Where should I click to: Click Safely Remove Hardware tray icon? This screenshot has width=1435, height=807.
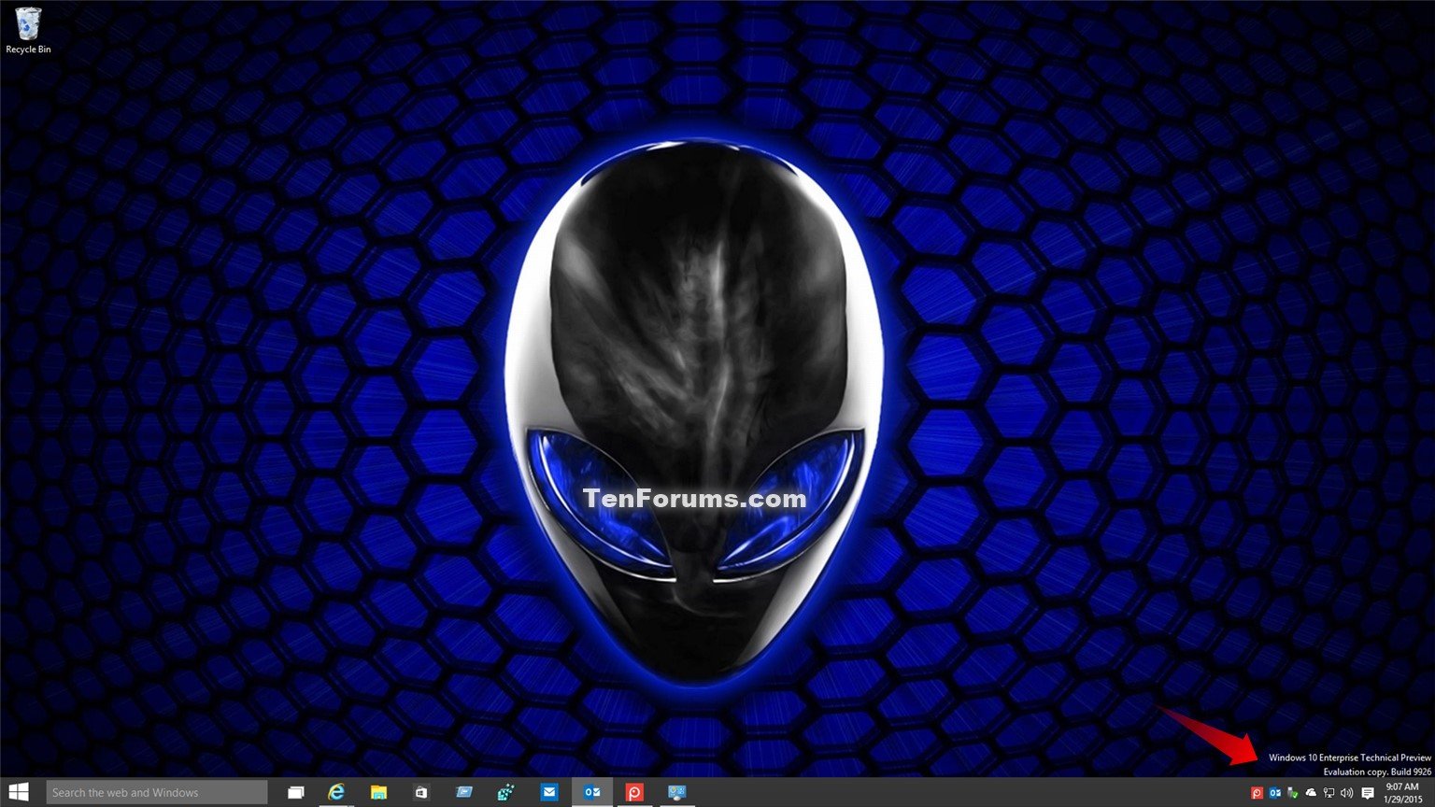coord(1293,793)
